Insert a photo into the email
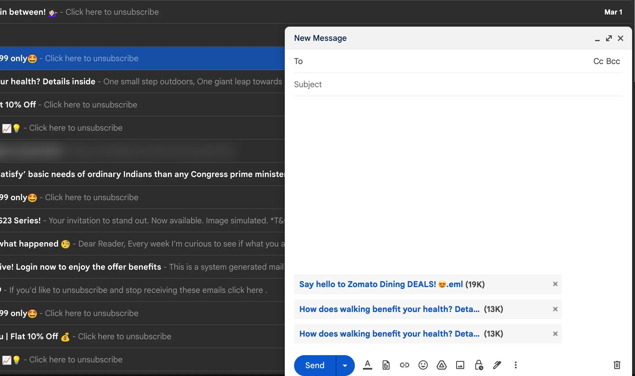This screenshot has height=376, width=635. click(x=460, y=365)
